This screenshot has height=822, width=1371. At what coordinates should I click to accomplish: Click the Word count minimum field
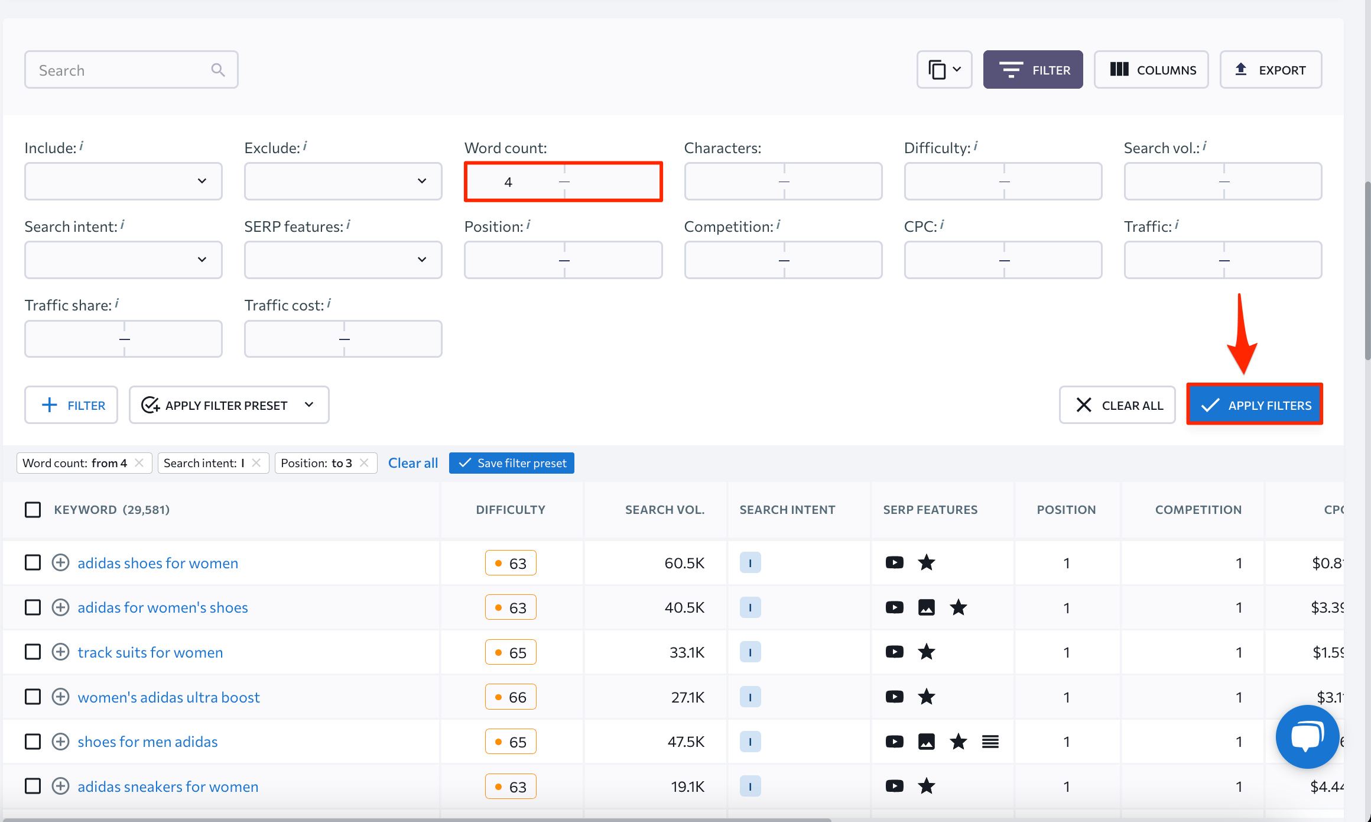514,182
